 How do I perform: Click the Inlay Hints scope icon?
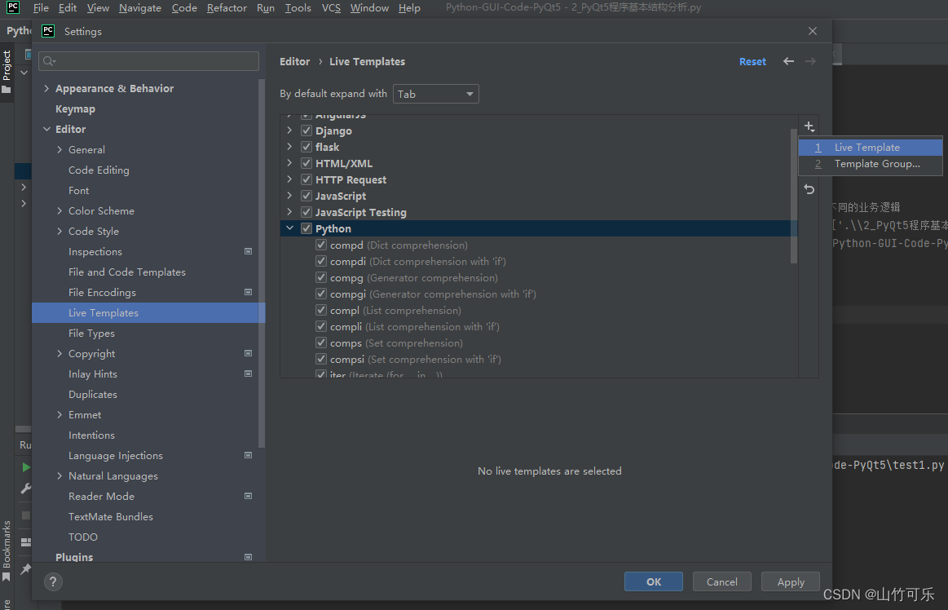tap(248, 374)
